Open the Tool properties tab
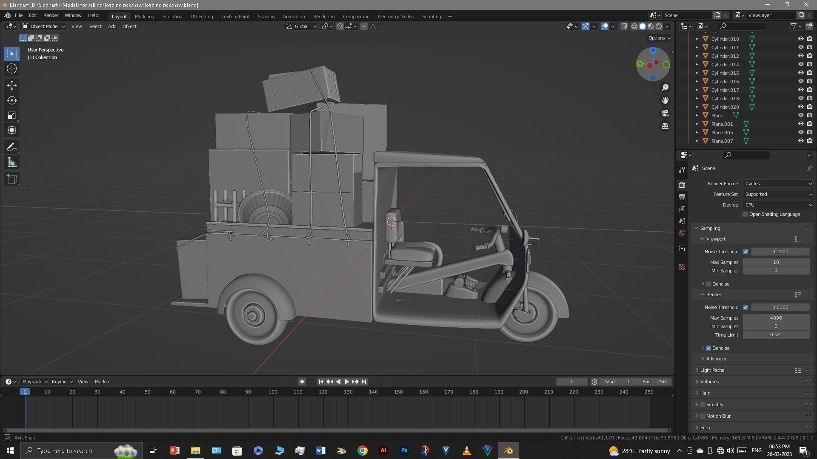Screen dimensions: 817x459 682,170
